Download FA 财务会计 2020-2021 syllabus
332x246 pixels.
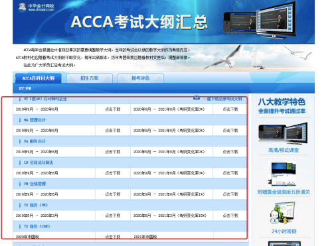230,152
